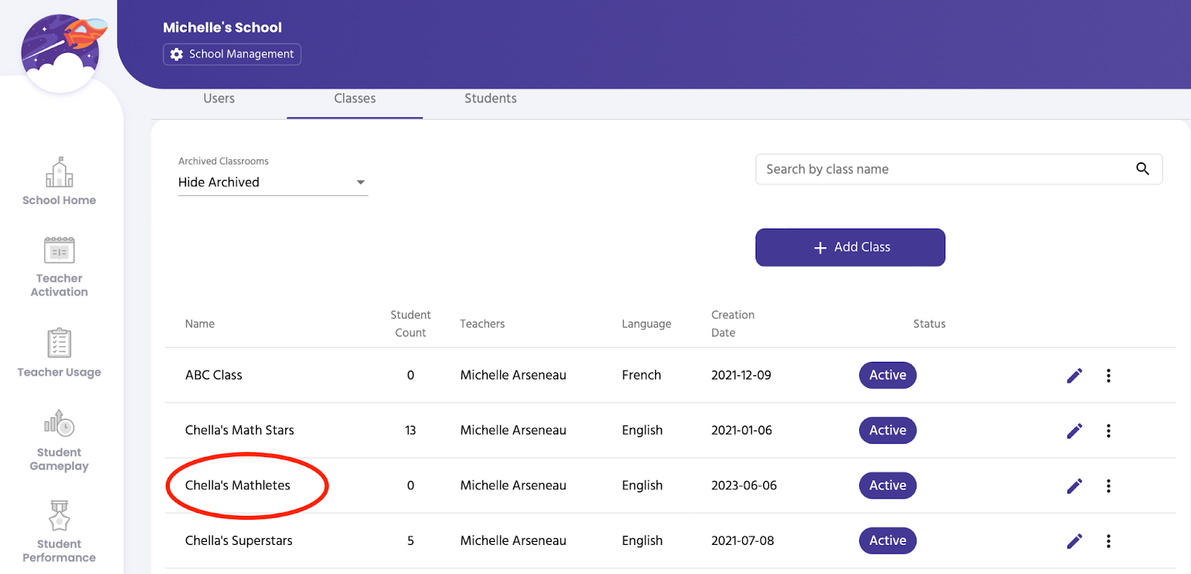Toggle Active status of ABC Class
This screenshot has height=574, width=1191.
[x=887, y=375]
